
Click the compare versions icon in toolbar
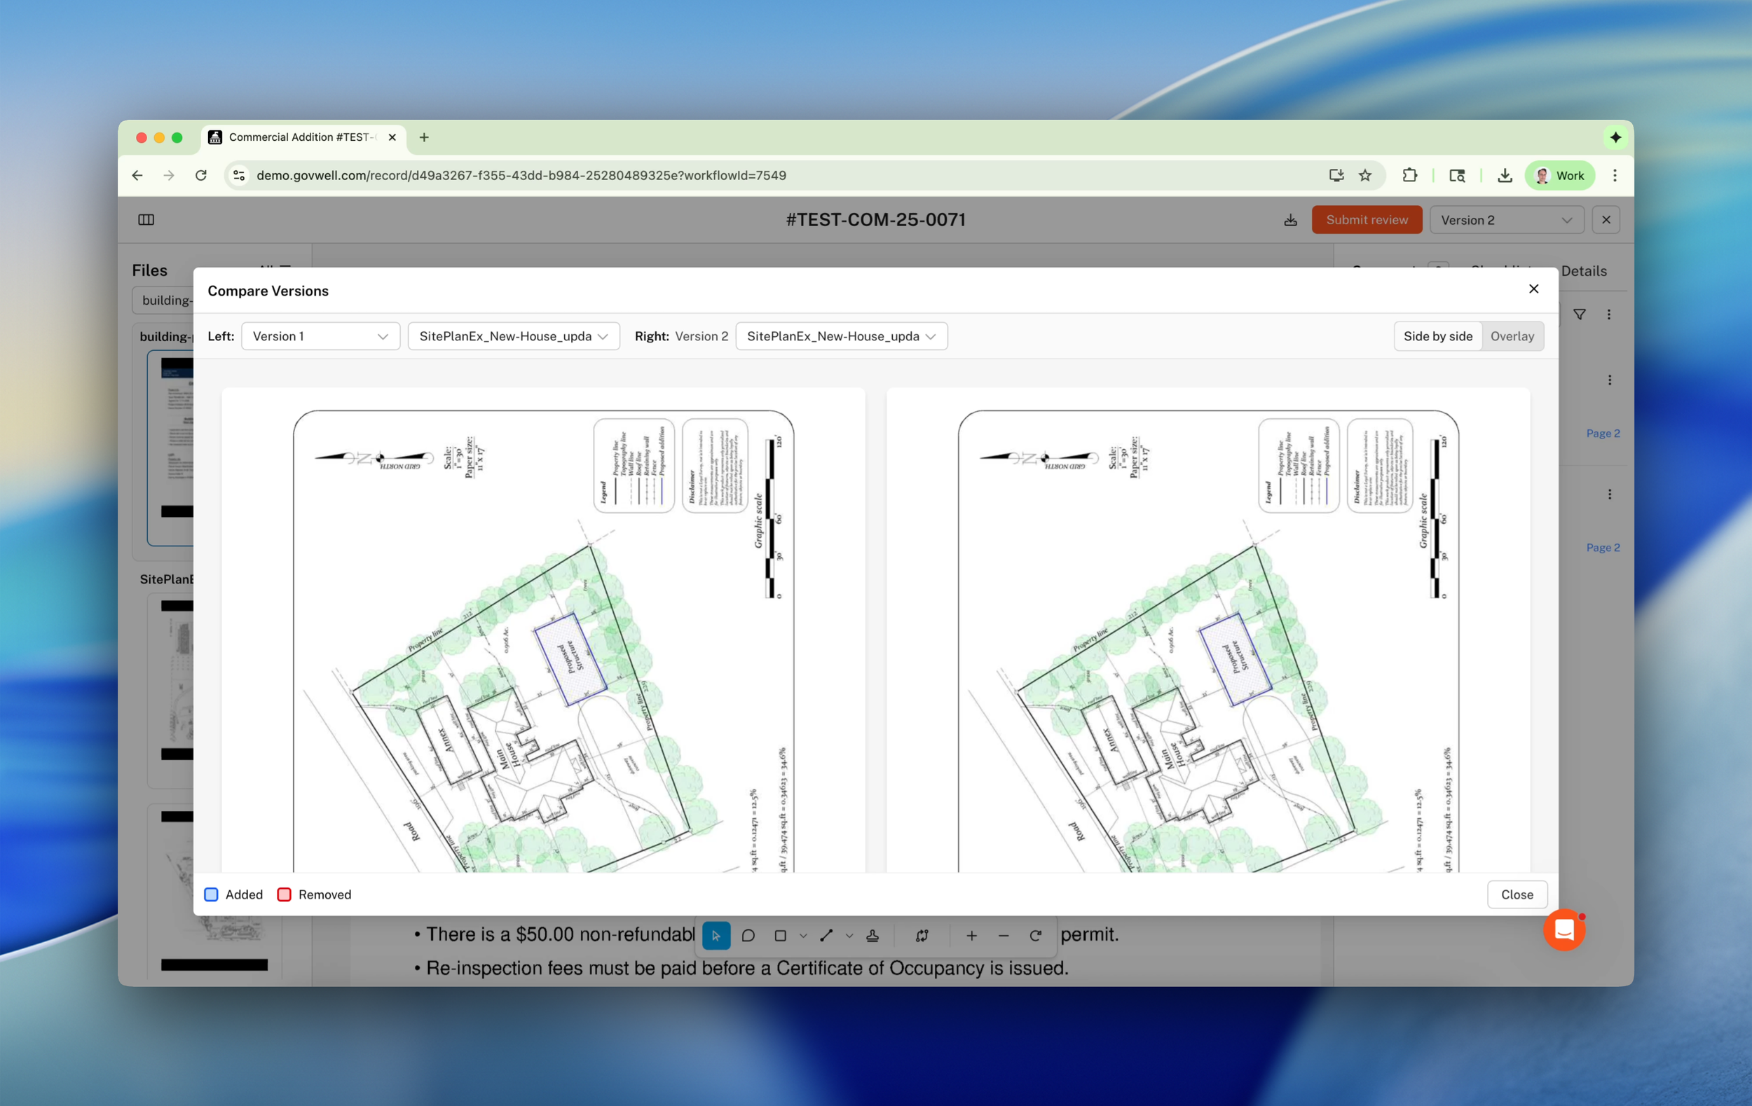click(x=922, y=936)
